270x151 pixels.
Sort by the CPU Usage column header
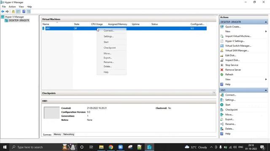coord(98,24)
